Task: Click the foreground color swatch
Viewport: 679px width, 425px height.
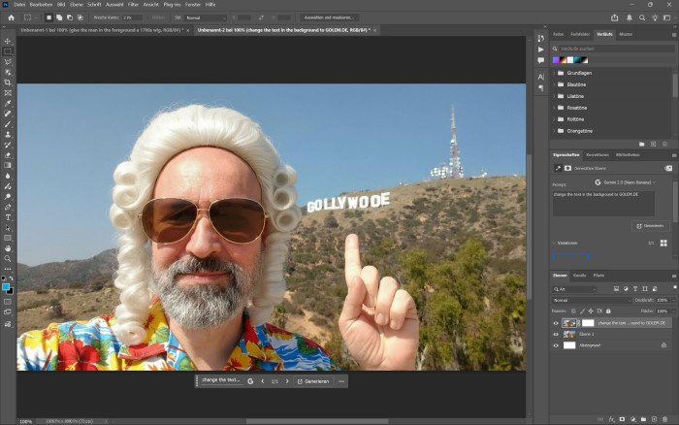Action: (x=6, y=286)
